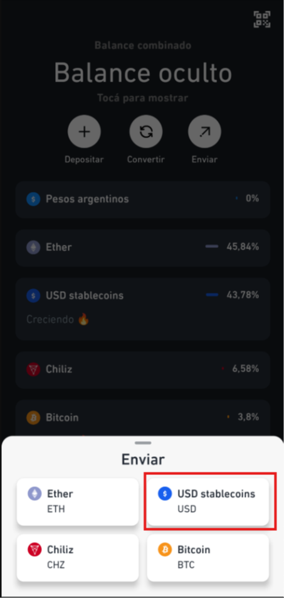Expand the USD stablecoins Creciendo row
Viewport: 284px width, 598px height.
point(143,309)
